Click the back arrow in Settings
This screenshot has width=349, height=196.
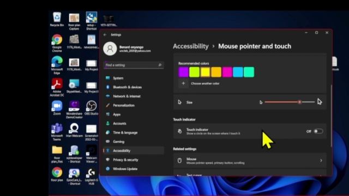(x=105, y=35)
